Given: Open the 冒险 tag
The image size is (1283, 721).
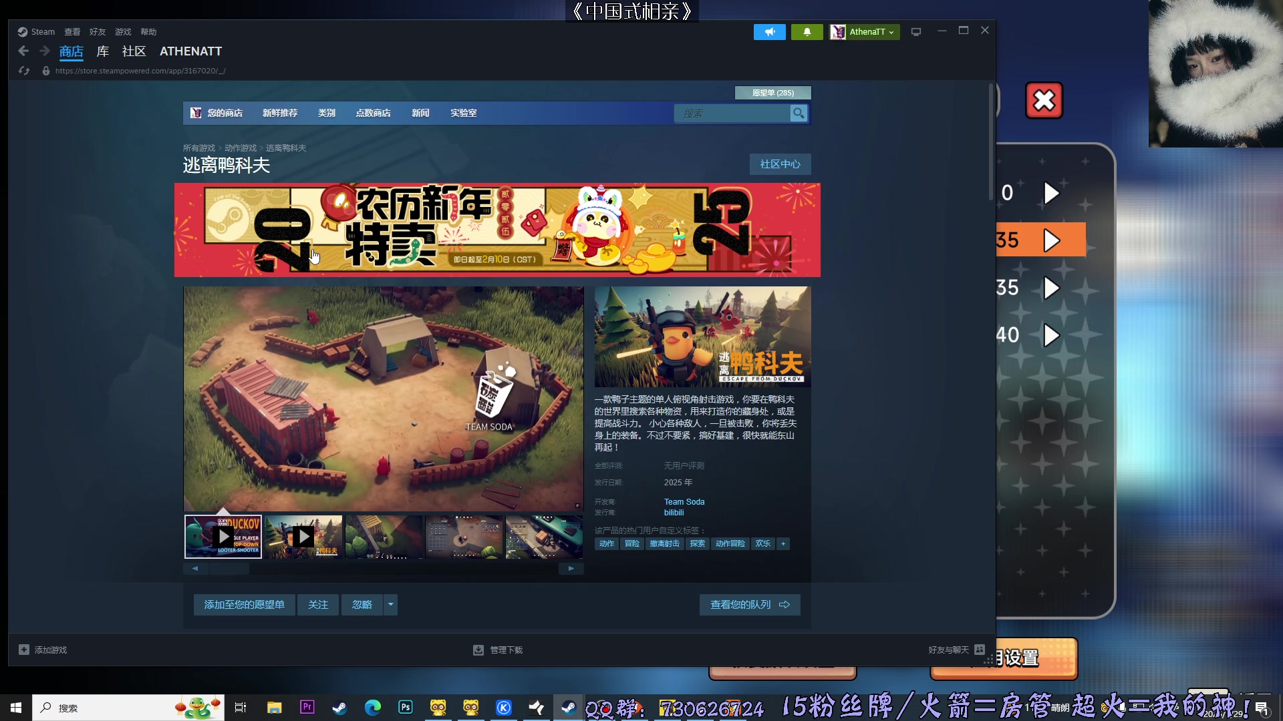Looking at the screenshot, I should (632, 544).
